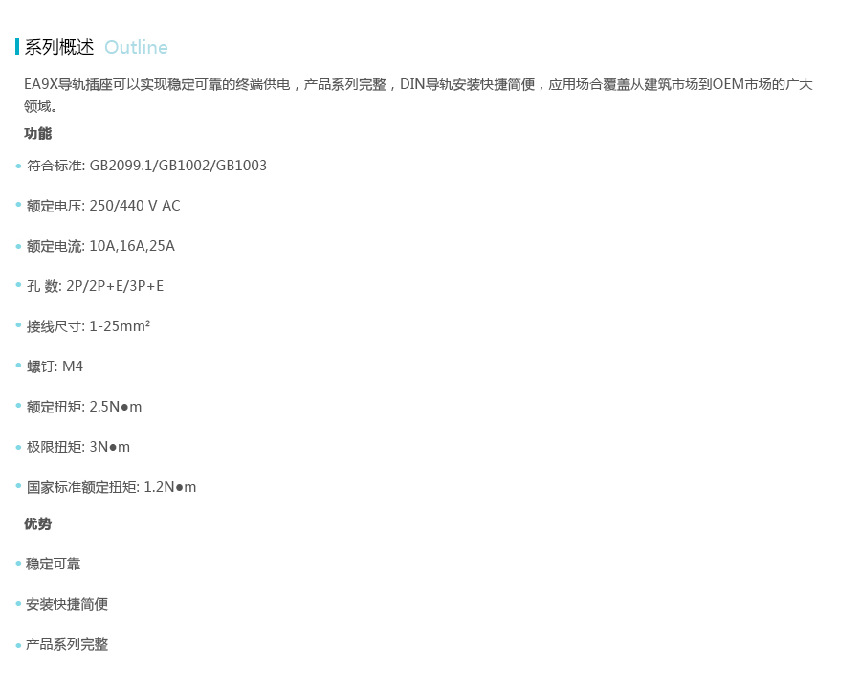Click the 额定电压 250/440 V AC line
861x690 pixels.
pyautogui.click(x=103, y=206)
